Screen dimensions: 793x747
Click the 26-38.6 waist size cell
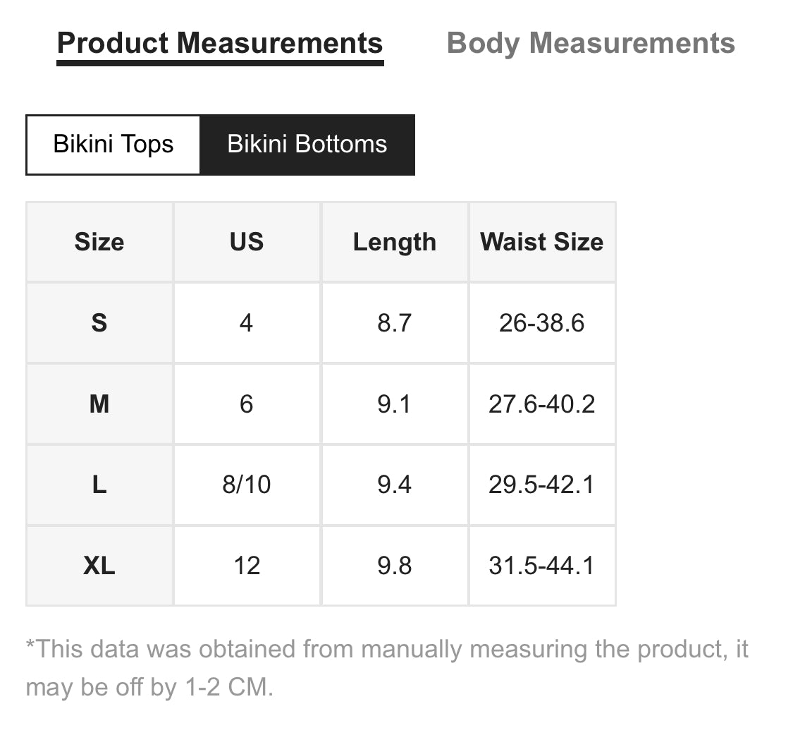tap(542, 323)
